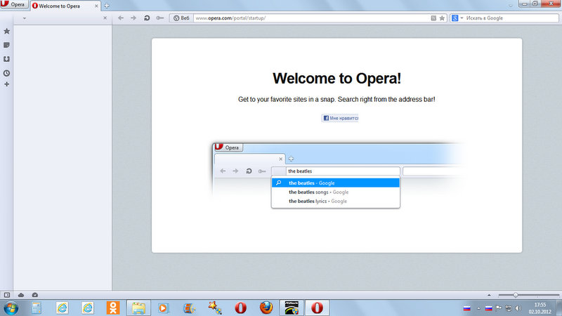Viewport: 562px width, 316px height.
Task: Bookmark page with address bar star
Action: [x=442, y=18]
